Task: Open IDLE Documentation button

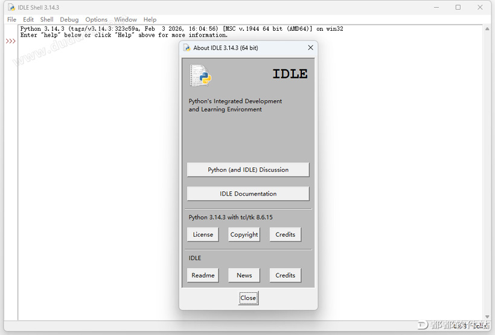Action: (x=248, y=194)
